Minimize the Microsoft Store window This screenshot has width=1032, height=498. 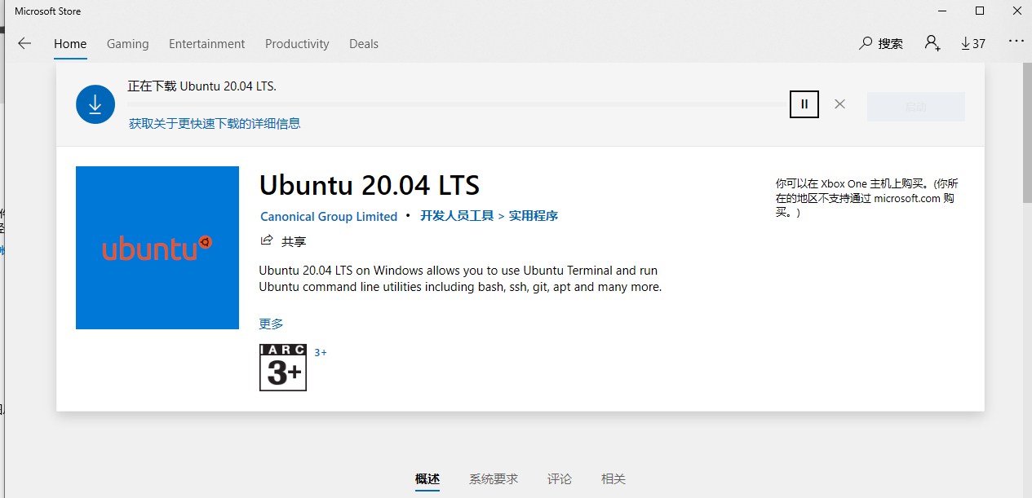942,11
